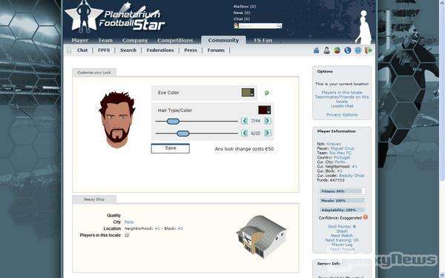Open the Player Log link
Image resolution: width=445 pixels, height=278 pixels.
[x=342, y=245]
